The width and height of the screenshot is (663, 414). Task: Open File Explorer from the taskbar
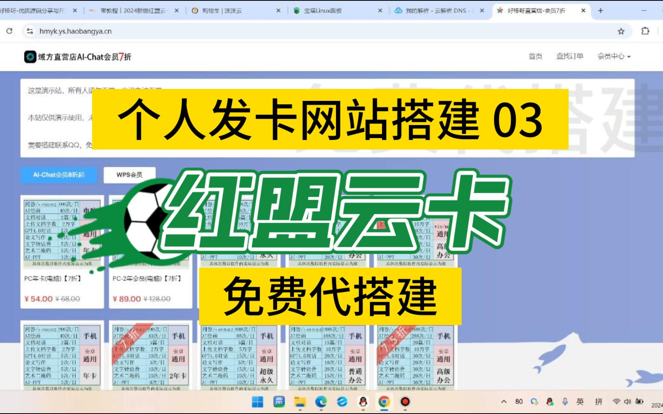pyautogui.click(x=300, y=402)
